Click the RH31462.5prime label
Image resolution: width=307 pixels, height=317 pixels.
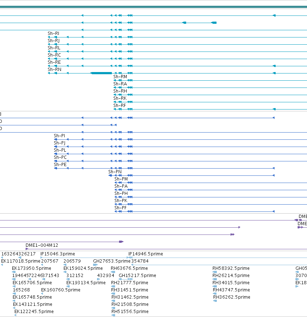(130, 297)
